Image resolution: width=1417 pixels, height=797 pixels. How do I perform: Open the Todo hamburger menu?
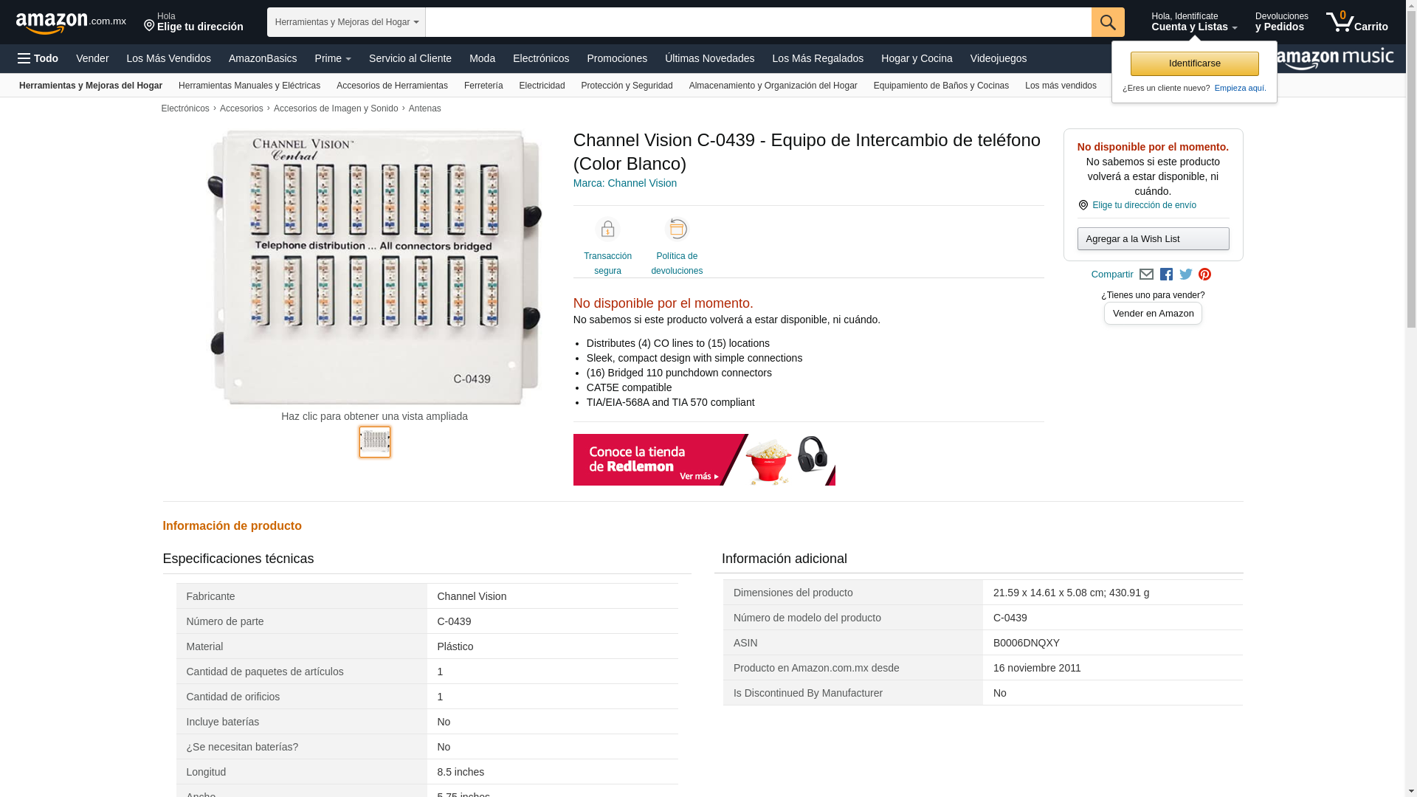pyautogui.click(x=38, y=58)
